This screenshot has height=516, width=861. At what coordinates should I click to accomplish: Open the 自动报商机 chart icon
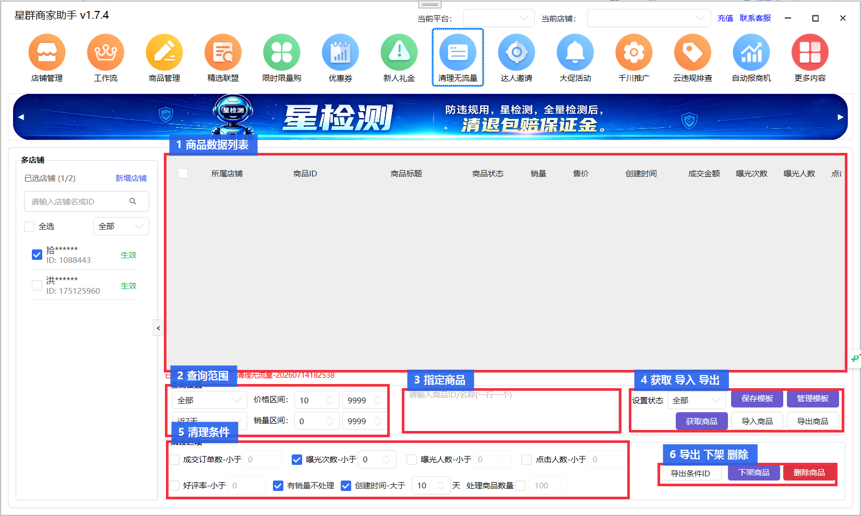coord(751,52)
